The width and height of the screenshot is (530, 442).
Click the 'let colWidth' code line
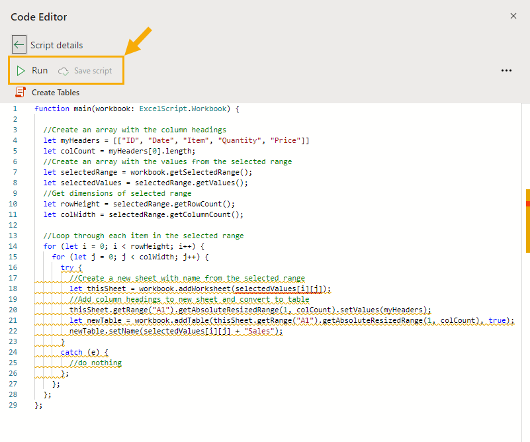tap(144, 214)
